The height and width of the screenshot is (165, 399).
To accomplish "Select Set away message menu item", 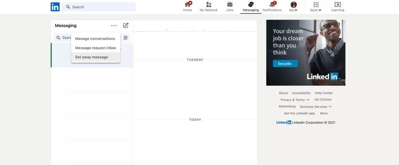I will [x=95, y=57].
